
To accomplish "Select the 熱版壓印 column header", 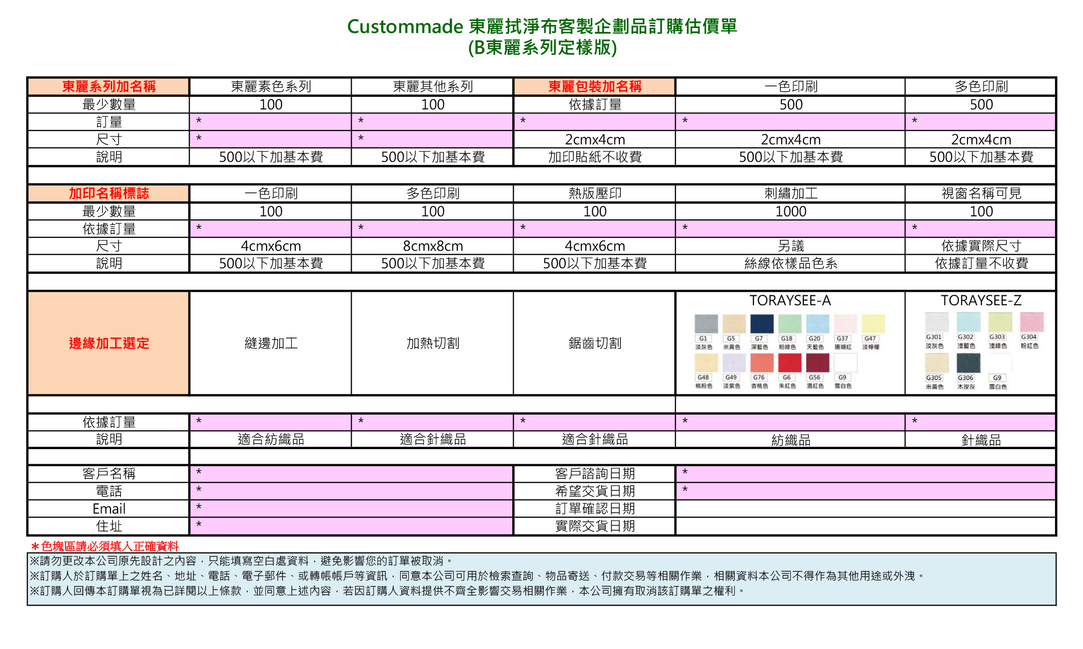I will [595, 193].
